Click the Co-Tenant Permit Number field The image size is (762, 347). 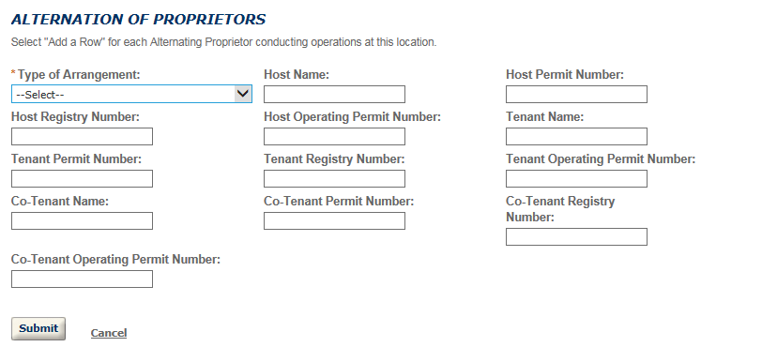point(334,220)
